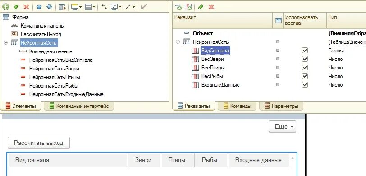Click Строка type cell of ВидСигнала
Image resolution: width=366 pixels, height=176 pixels.
coord(336,51)
